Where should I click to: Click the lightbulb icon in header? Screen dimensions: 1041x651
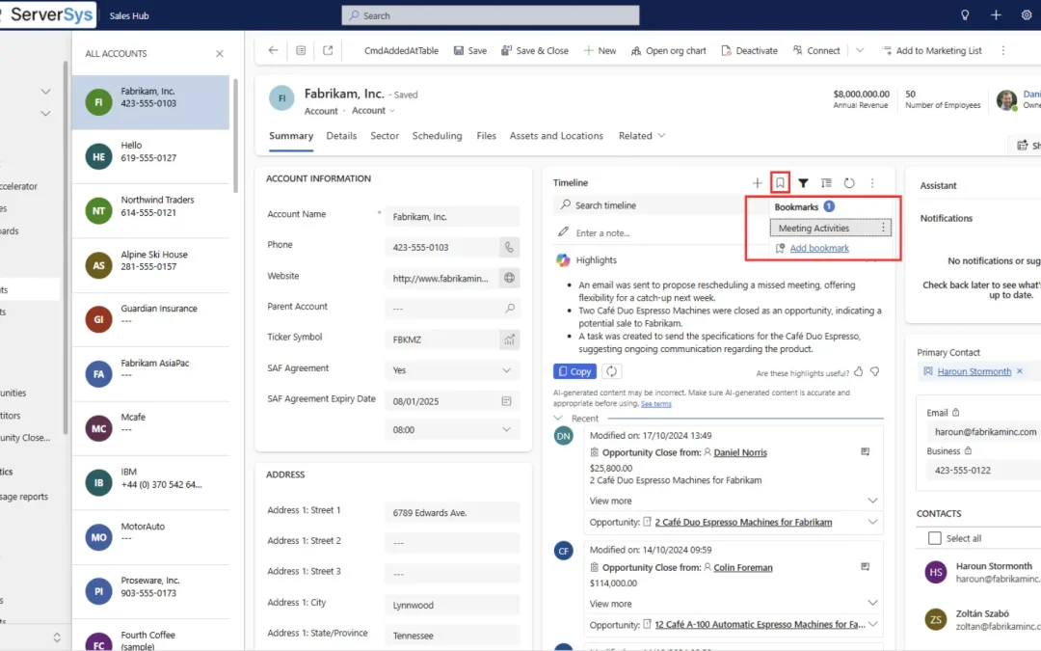pyautogui.click(x=965, y=15)
